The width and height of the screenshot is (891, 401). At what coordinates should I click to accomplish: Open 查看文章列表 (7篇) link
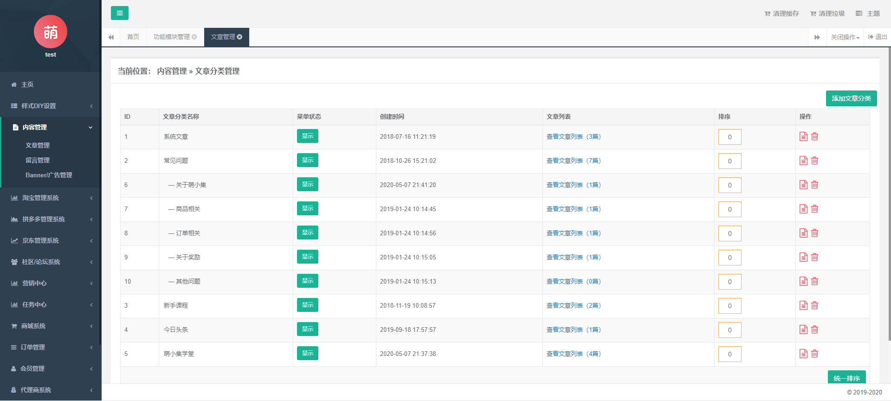[x=573, y=161]
